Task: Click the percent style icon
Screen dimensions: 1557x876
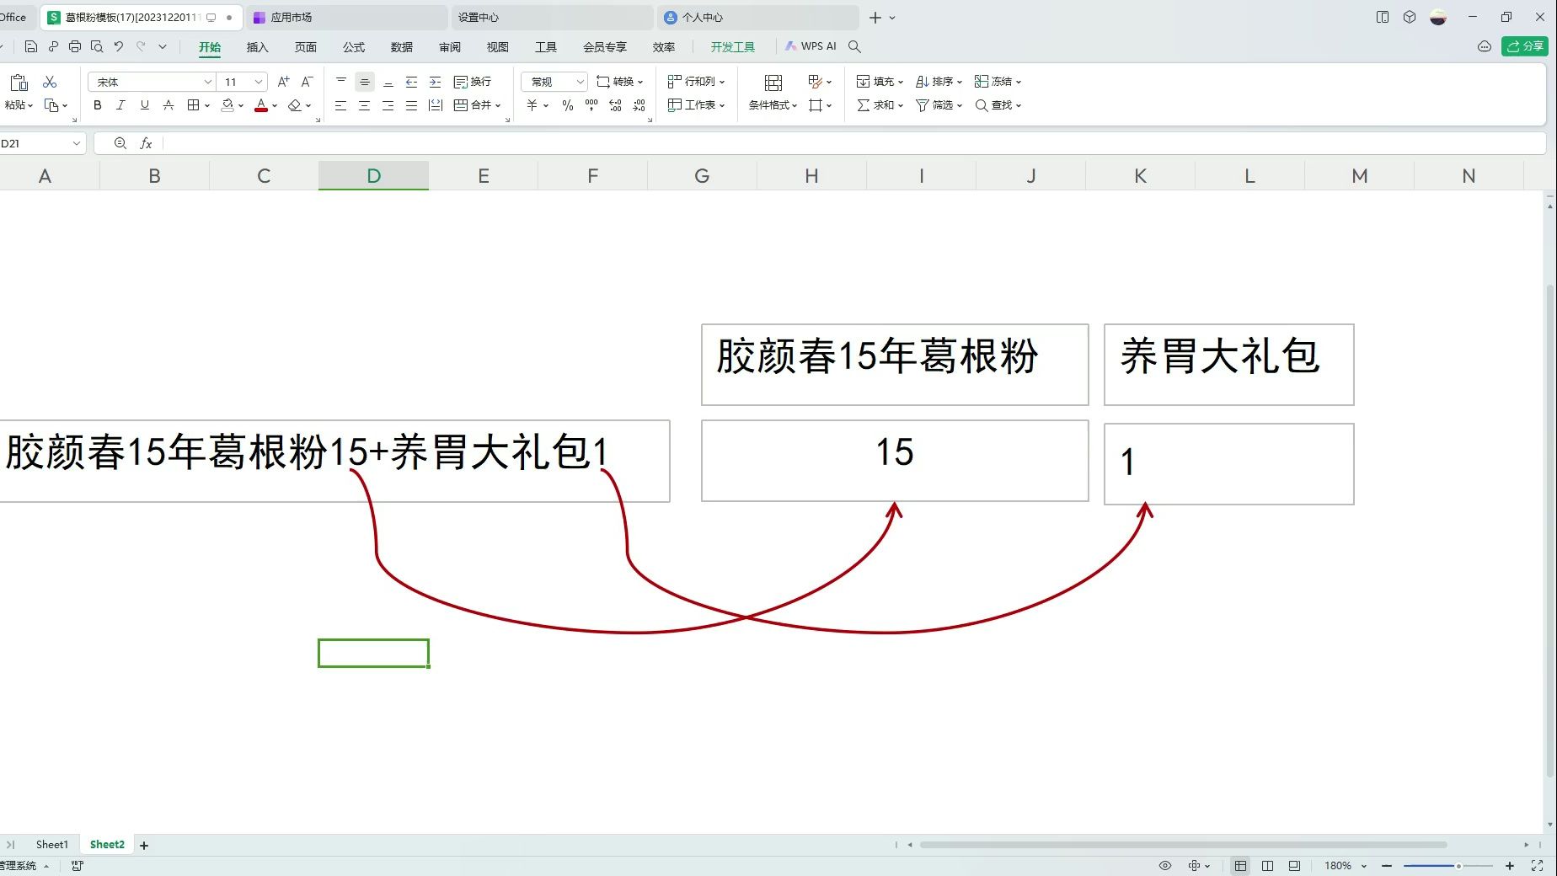Action: 568,105
